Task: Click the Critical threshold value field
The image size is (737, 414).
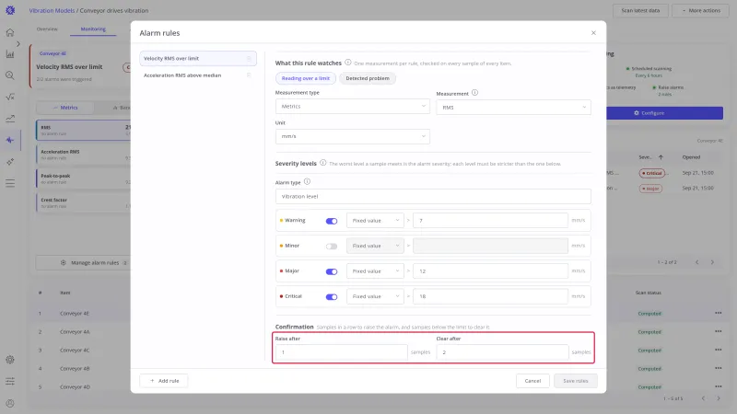Action: click(490, 296)
